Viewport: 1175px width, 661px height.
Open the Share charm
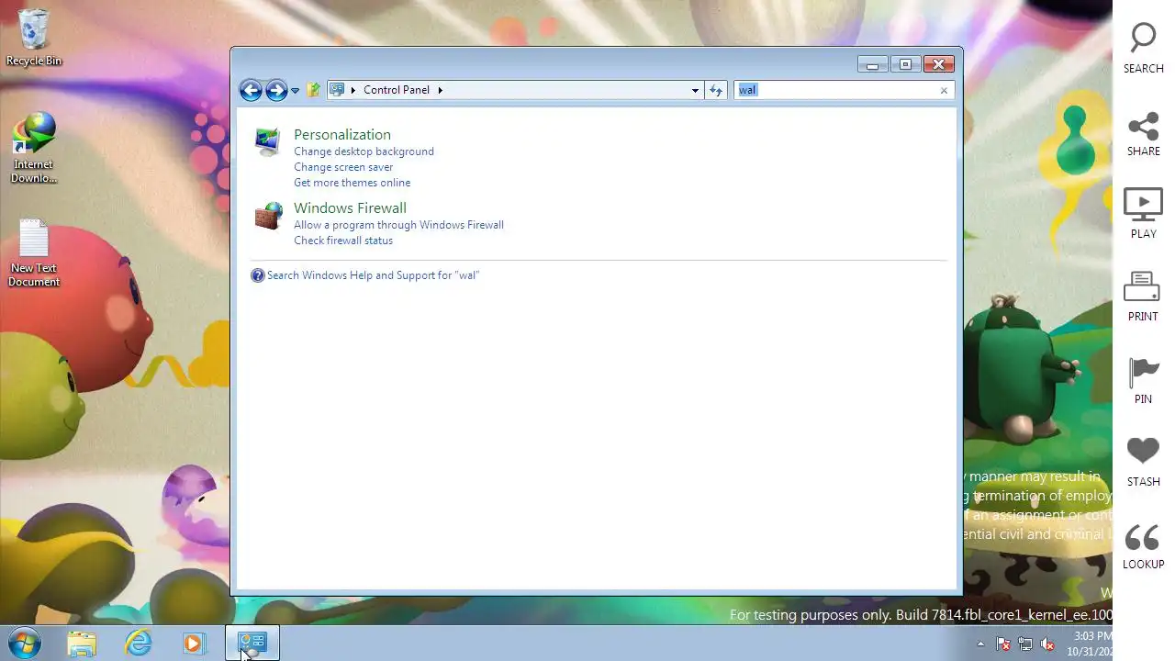tap(1144, 134)
